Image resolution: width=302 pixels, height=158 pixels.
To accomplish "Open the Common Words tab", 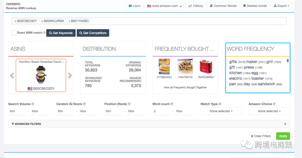I will (x=223, y=6).
